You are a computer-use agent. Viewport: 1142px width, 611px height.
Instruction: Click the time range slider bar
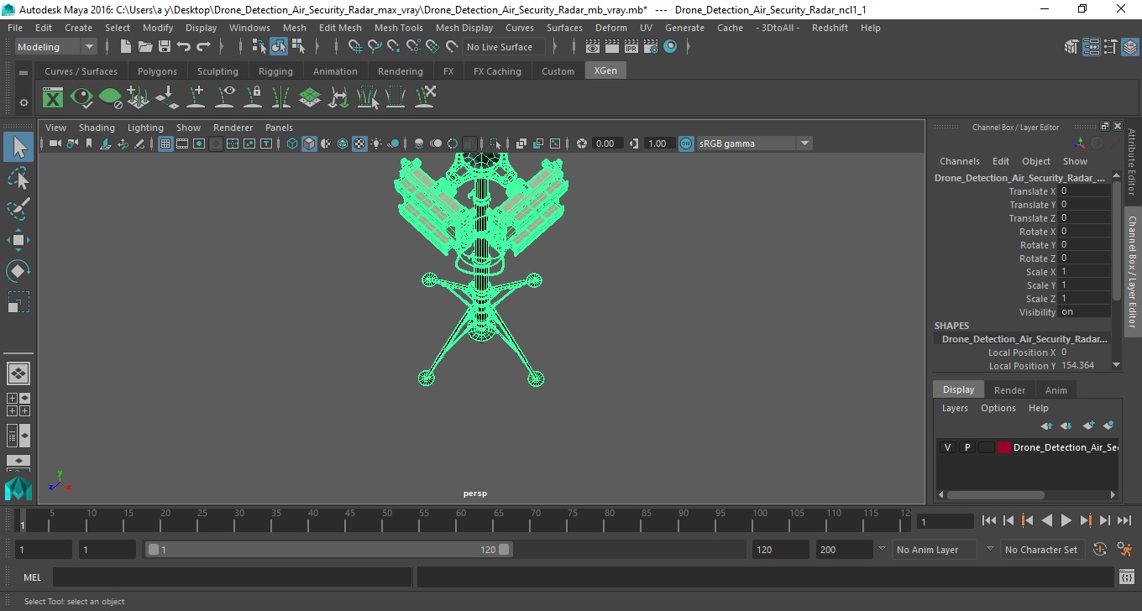(x=328, y=550)
